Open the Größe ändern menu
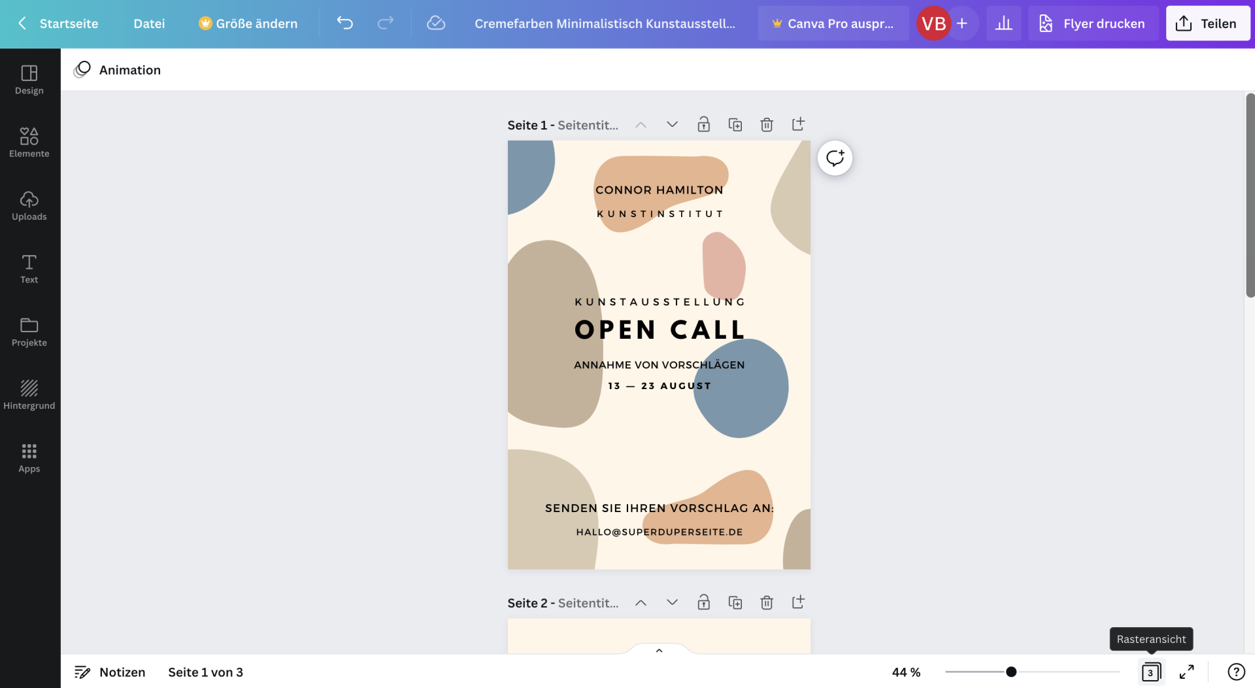The width and height of the screenshot is (1255, 688). (248, 24)
